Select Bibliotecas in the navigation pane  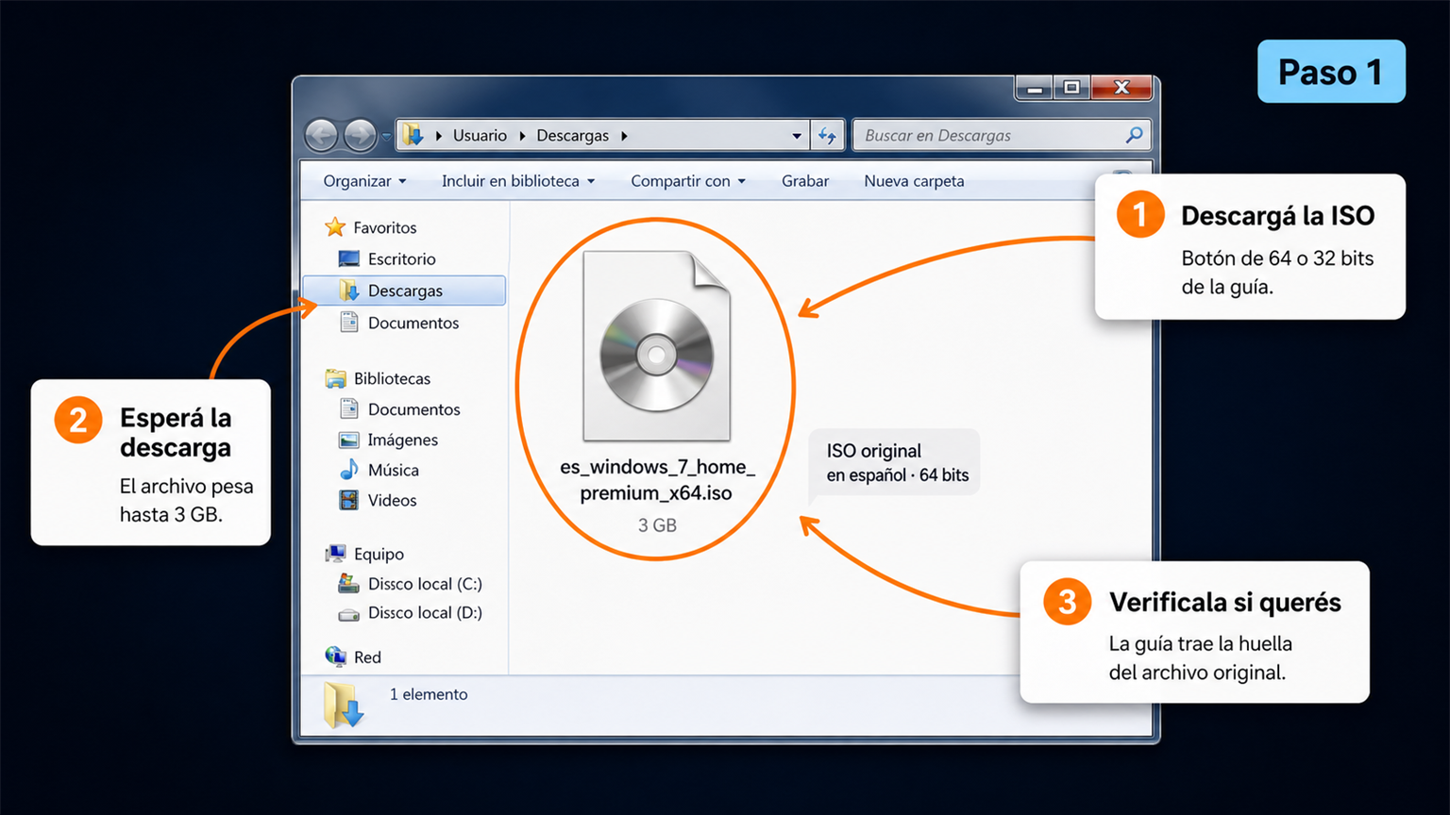392,378
